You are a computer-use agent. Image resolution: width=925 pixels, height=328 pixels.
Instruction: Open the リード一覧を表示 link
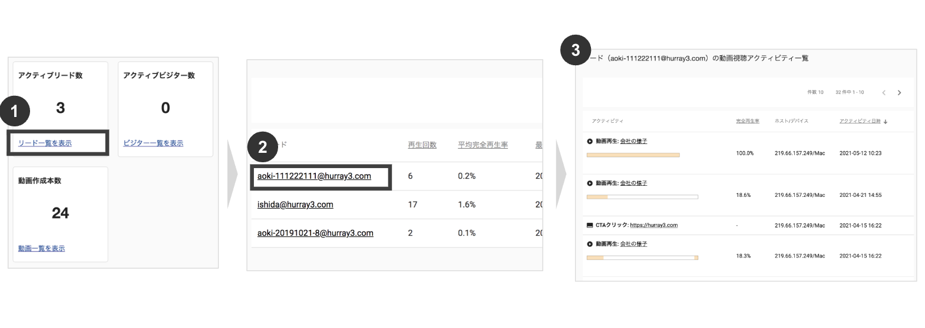45,143
